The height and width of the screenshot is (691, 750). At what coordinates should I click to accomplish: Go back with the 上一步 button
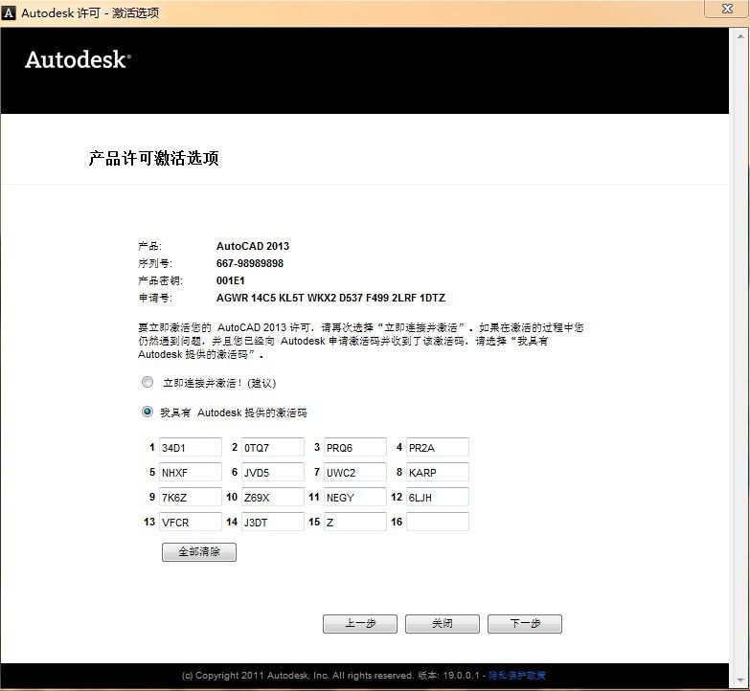click(360, 624)
